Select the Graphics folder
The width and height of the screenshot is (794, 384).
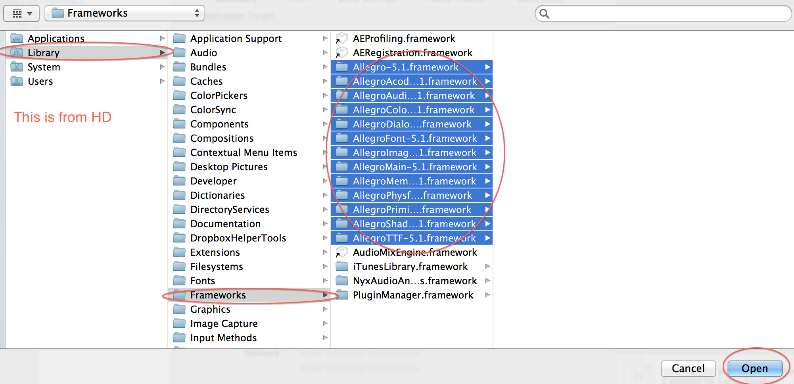(x=211, y=309)
